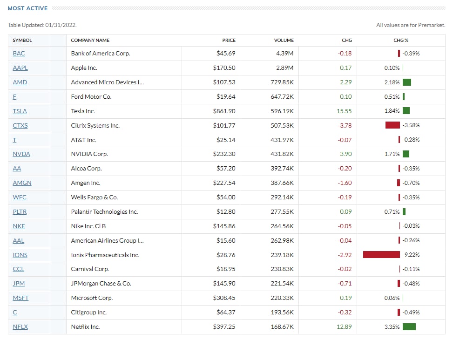Select the NFLX ticker link
The width and height of the screenshot is (453, 340).
click(20, 327)
